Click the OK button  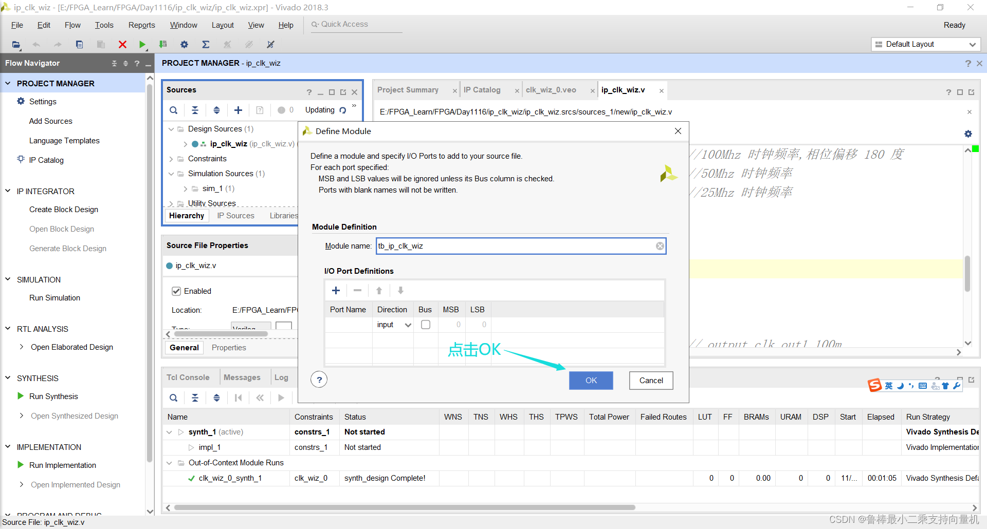pyautogui.click(x=591, y=381)
